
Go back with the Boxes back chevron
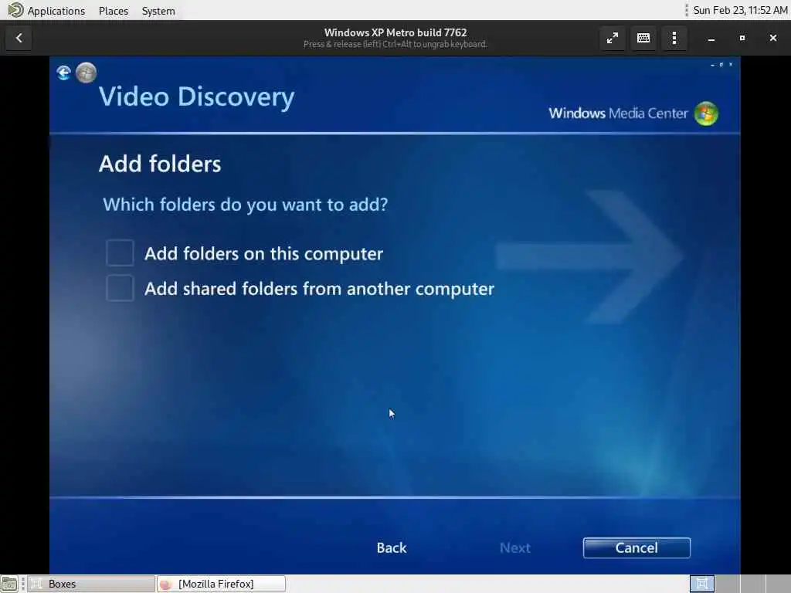tap(19, 38)
